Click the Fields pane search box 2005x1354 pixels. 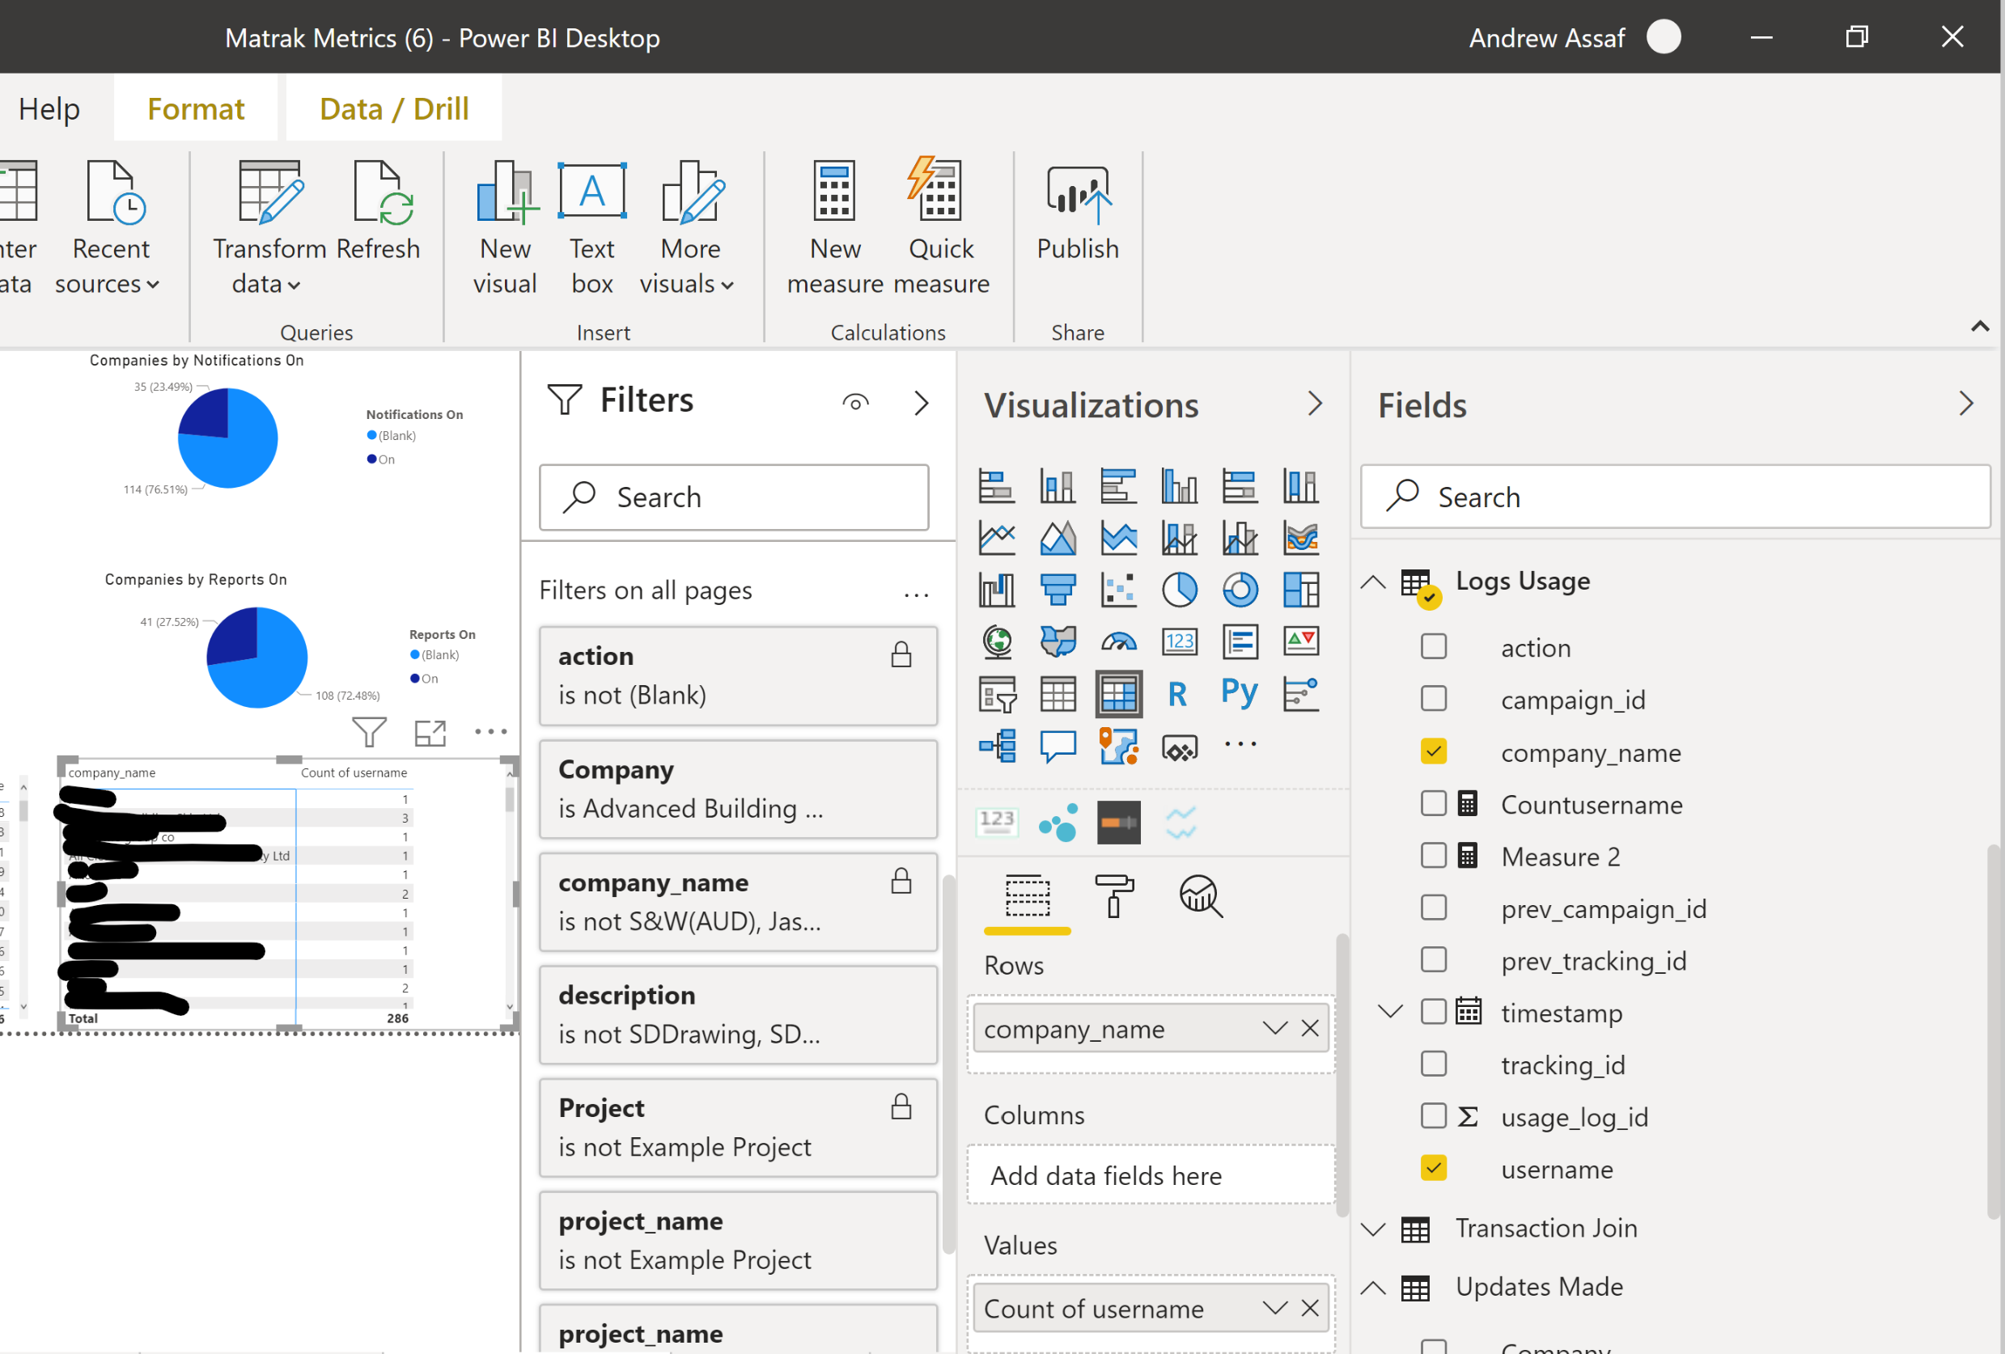pos(1675,497)
